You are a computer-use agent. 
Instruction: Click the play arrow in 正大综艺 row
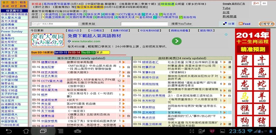[x=225, y=112]
